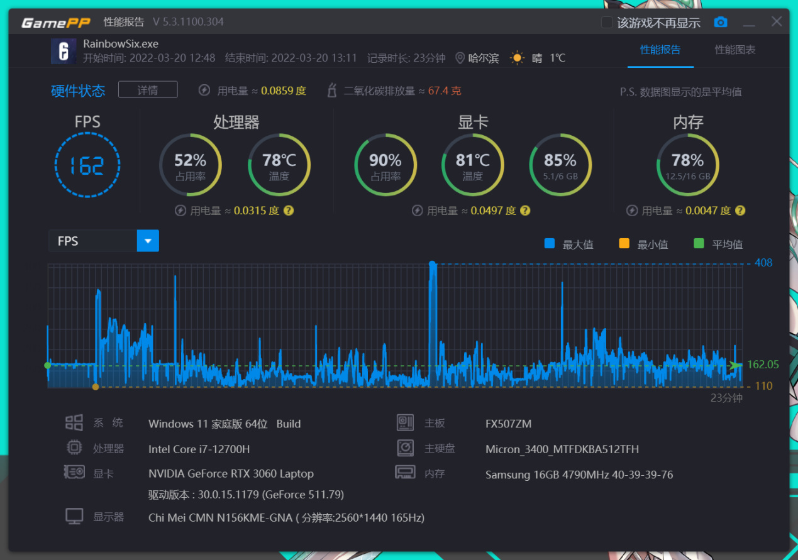Click the processor power question mark icon
Screen dimensions: 798x560
click(x=288, y=211)
